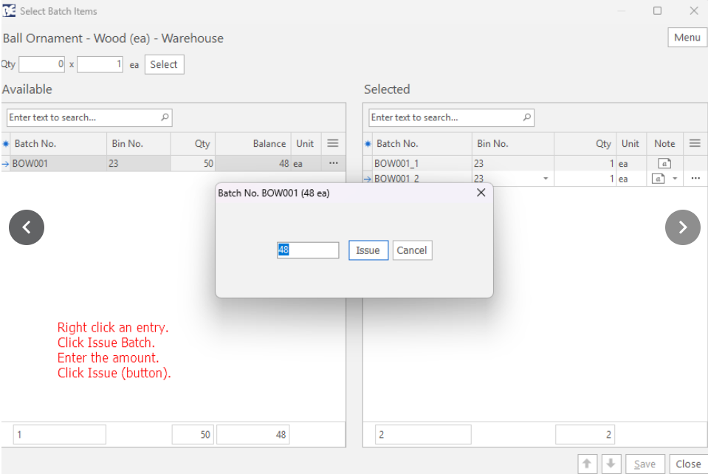The width and height of the screenshot is (708, 474).
Task: Click the Select button next to Qty
Action: coord(164,64)
